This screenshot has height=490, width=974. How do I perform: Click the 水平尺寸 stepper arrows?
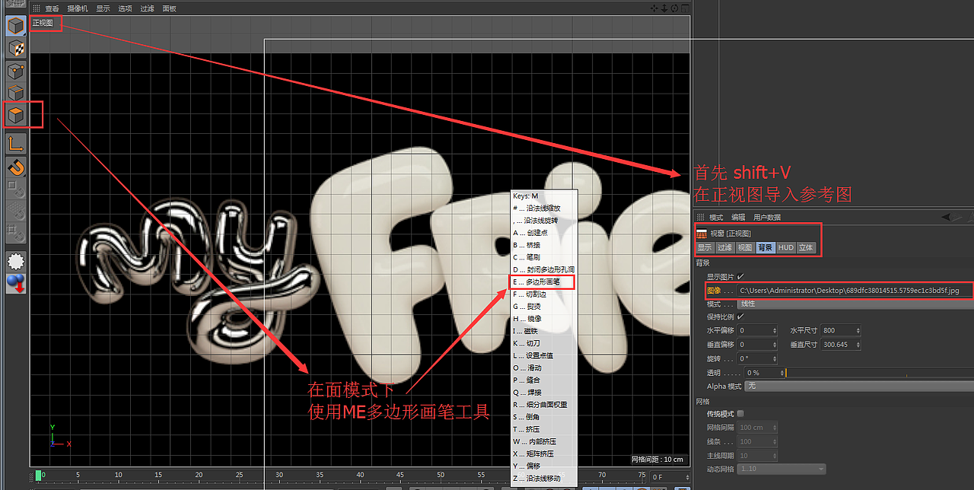coord(858,331)
